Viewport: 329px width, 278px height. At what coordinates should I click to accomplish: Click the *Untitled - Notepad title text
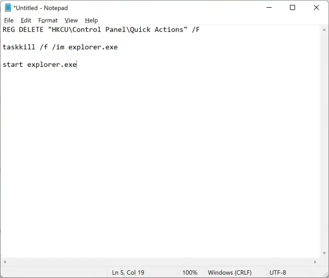41,8
